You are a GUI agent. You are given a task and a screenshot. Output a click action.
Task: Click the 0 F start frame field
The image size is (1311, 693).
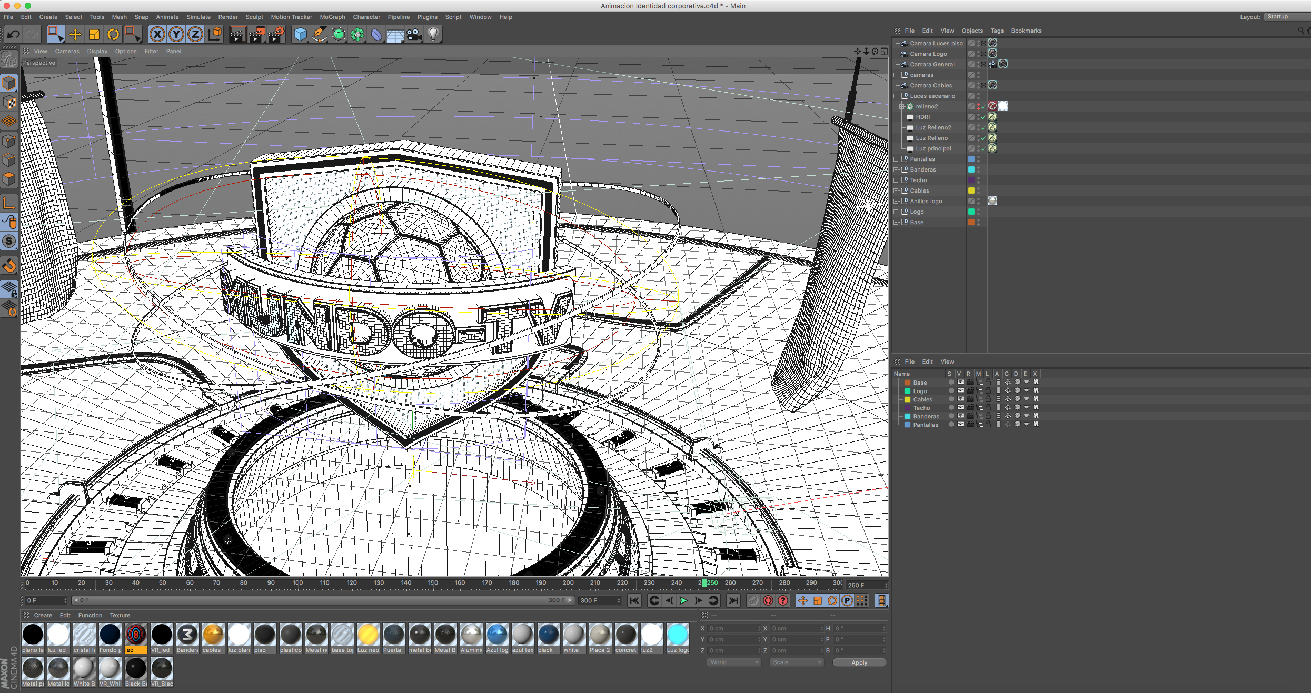point(46,600)
